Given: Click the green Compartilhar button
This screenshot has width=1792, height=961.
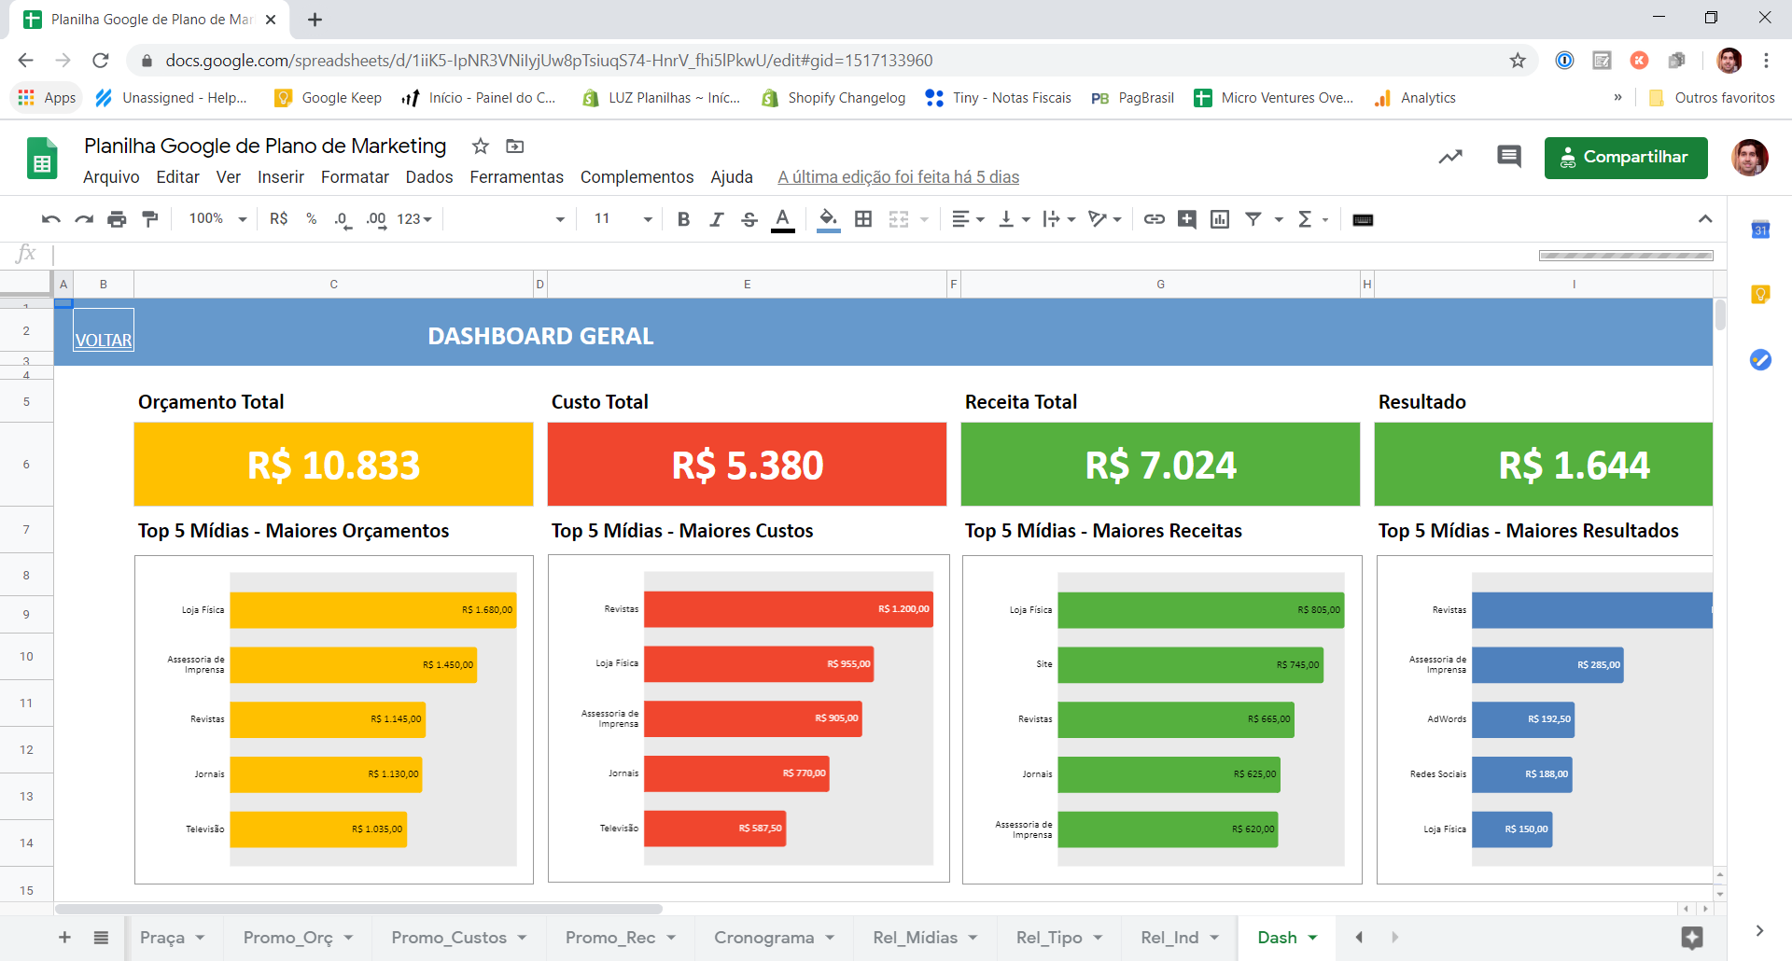Looking at the screenshot, I should pos(1625,158).
